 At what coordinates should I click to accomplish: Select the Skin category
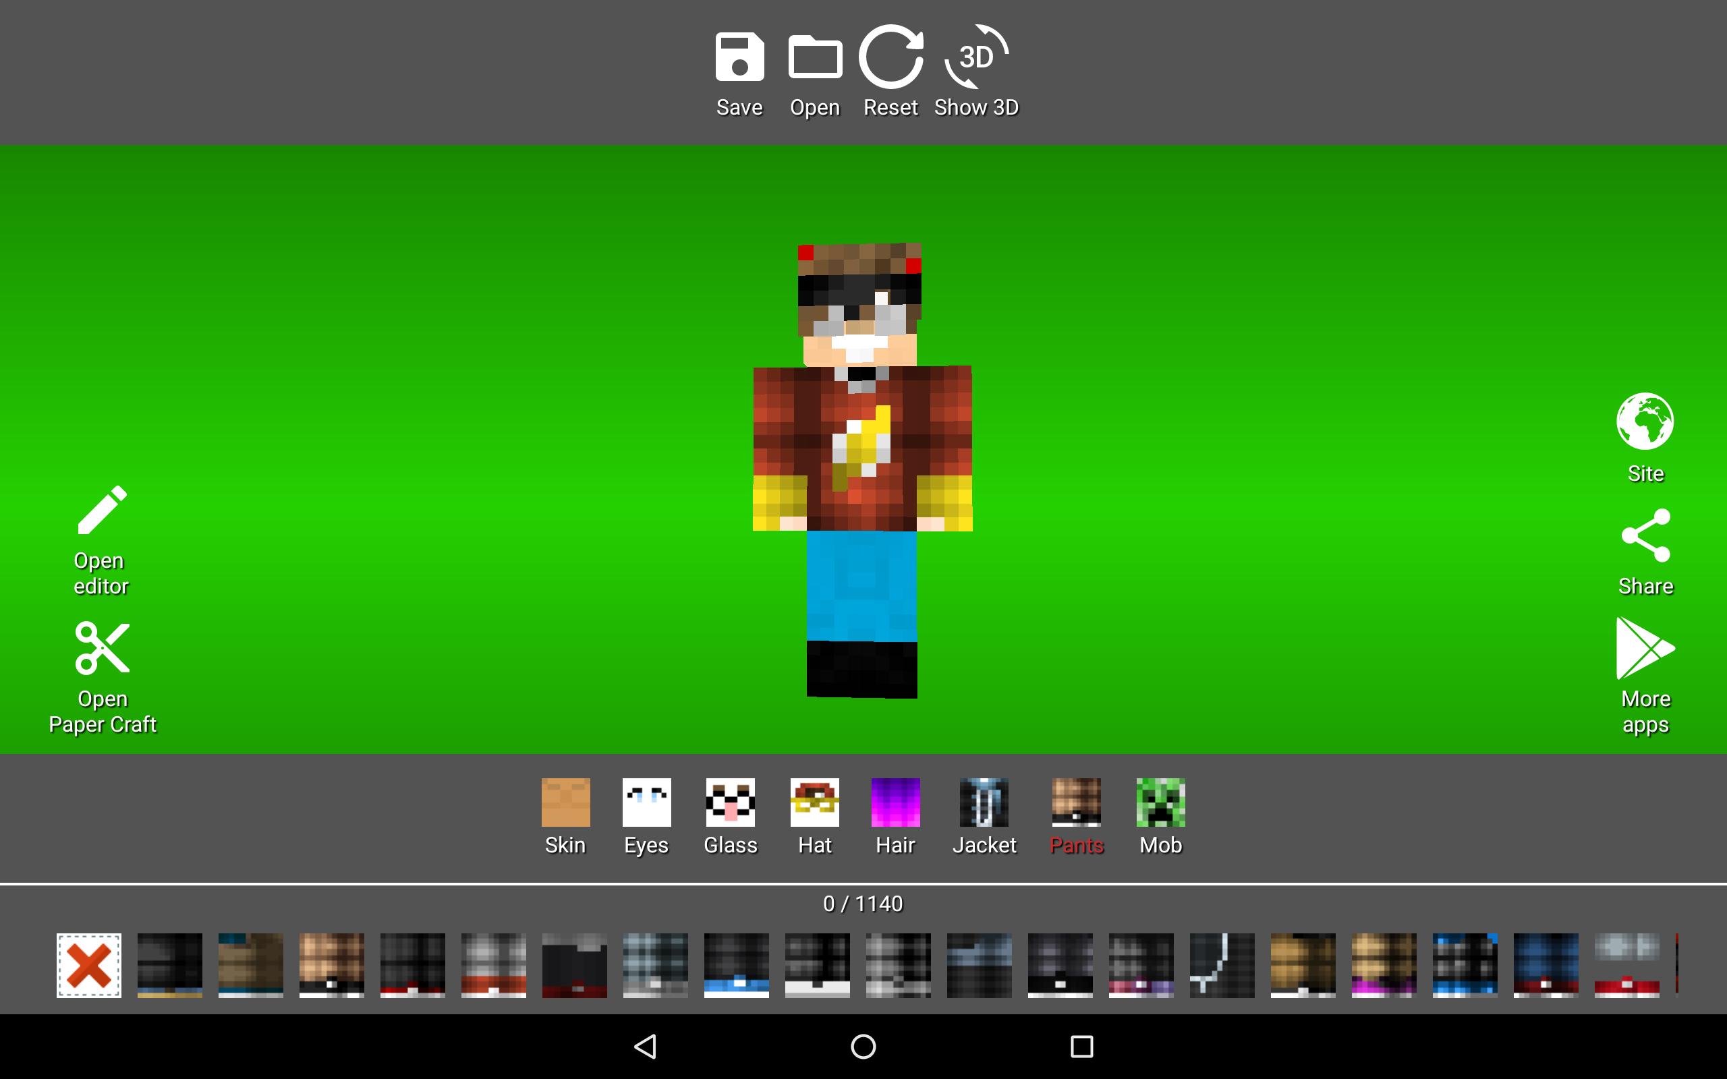coord(565,817)
